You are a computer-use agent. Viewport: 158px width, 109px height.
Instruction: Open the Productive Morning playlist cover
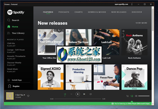tap(79, 77)
